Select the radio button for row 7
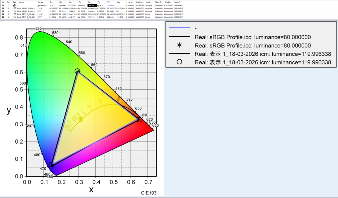The image size is (338, 198). click(x=3, y=6)
